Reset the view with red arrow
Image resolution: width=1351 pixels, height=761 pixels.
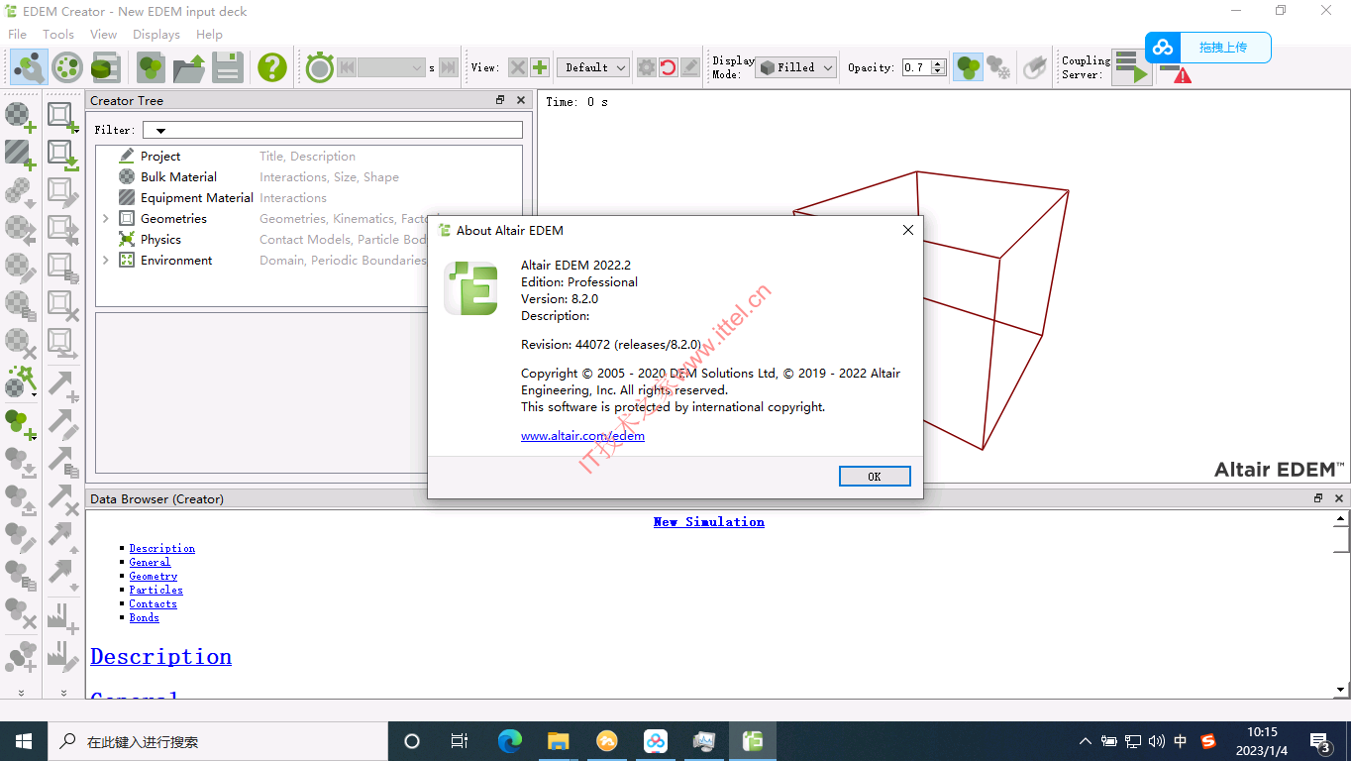pyautogui.click(x=668, y=67)
